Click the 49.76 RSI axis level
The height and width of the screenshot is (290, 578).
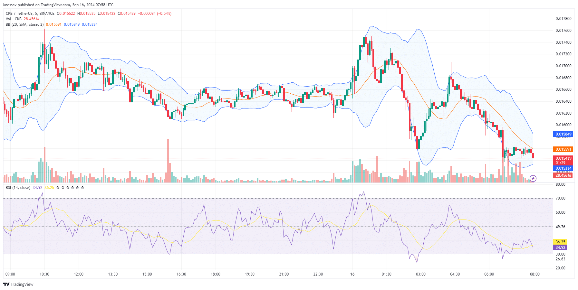561,227
